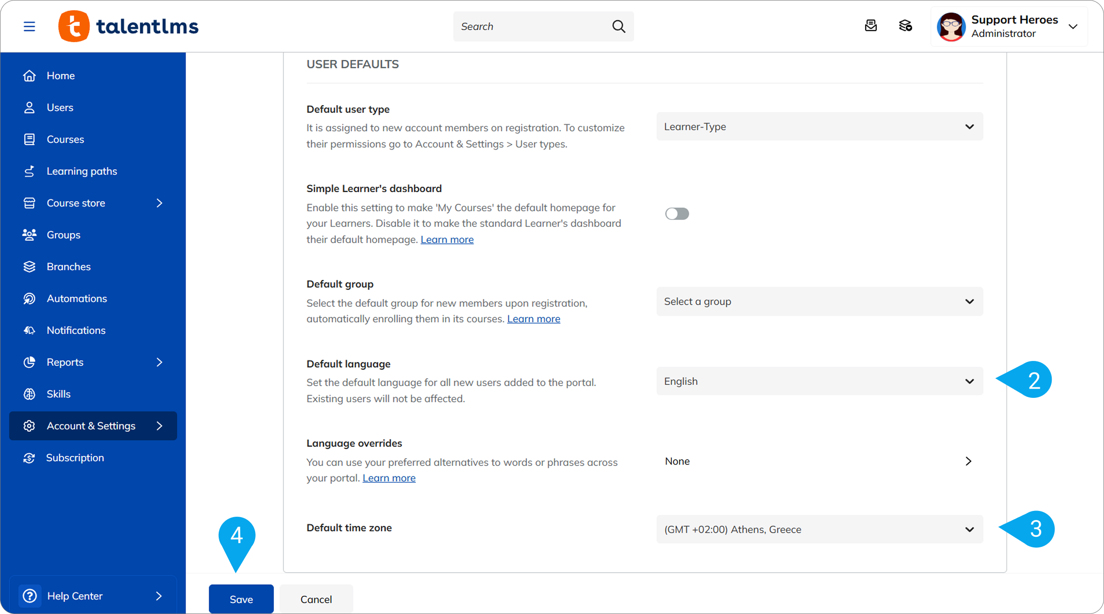Click the search magnifier icon
Screen dimensions: 1104x614
pos(619,26)
